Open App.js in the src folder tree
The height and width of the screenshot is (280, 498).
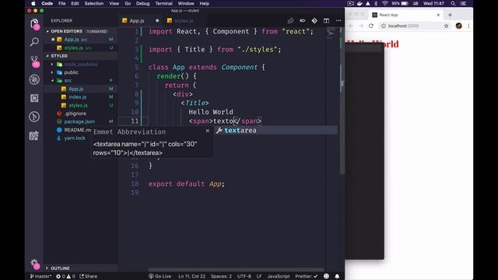pos(76,89)
